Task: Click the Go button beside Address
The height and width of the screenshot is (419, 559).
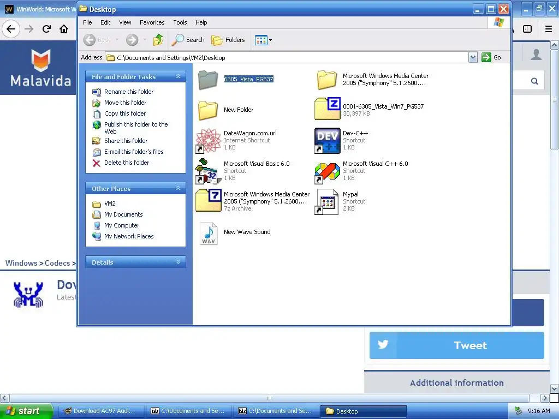Action: pyautogui.click(x=491, y=57)
